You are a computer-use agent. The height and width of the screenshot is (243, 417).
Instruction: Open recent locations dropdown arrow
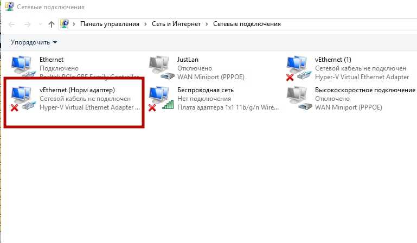click(41, 24)
